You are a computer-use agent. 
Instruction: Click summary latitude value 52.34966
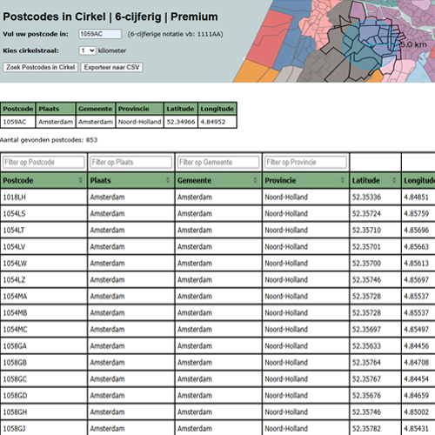click(181, 122)
